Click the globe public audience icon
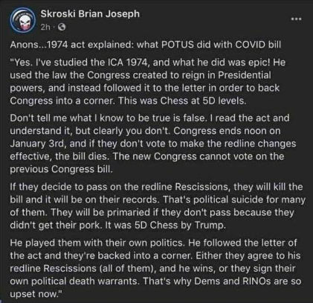Screen dimensions: 313x303 pyautogui.click(x=62, y=27)
